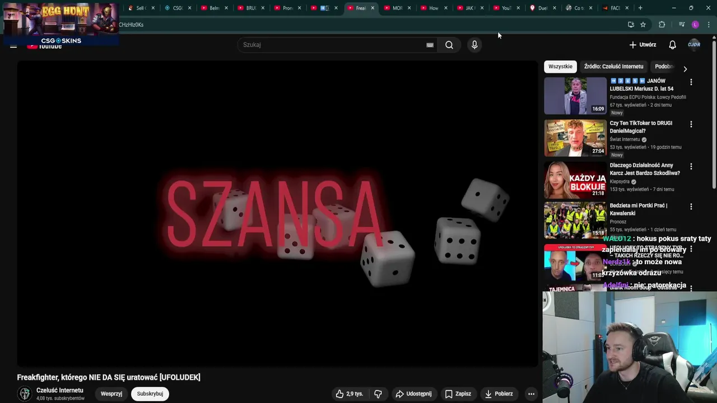Like the video with 2,9 tys. likes

[350, 393]
